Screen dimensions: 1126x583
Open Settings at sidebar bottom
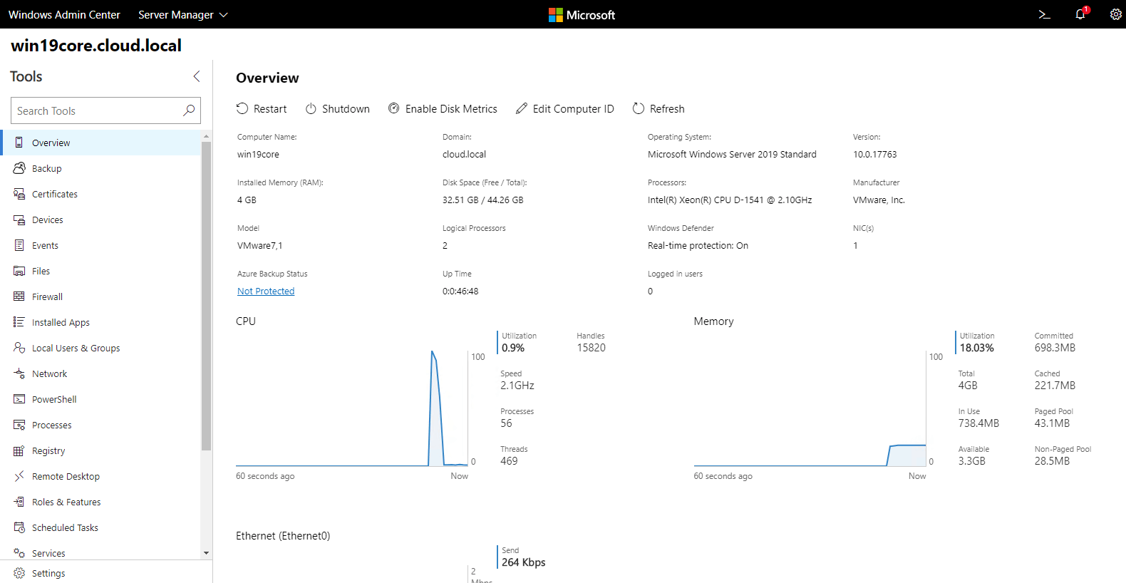(105, 572)
